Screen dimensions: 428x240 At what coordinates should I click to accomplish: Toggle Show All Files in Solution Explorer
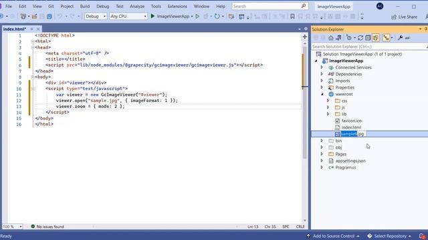376,38
